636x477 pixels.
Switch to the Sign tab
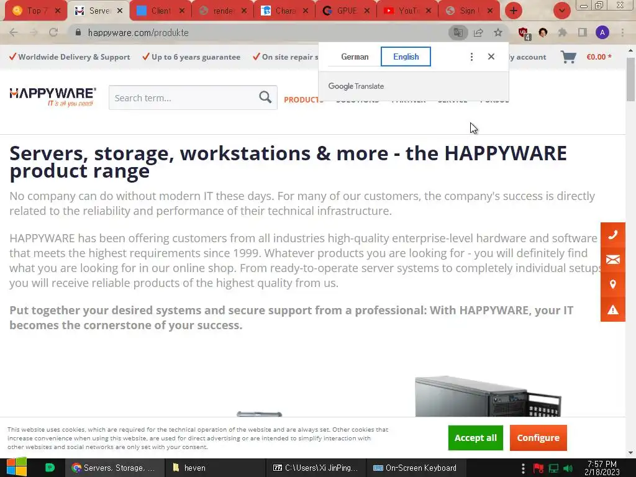click(x=467, y=11)
